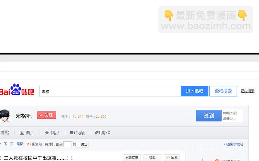Image resolution: width=259 pixels, height=161 pixels.
Task: Click the search field containing 宋格
Action: coord(110,91)
